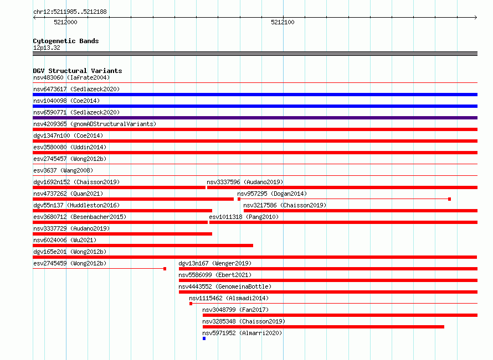Viewport: 493px width, 360px height.
Task: Select esv3580080 (Uddin2014) variant label
Action: (x=70, y=147)
